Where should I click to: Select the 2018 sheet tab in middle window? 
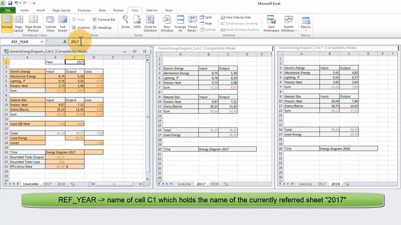coord(214,184)
